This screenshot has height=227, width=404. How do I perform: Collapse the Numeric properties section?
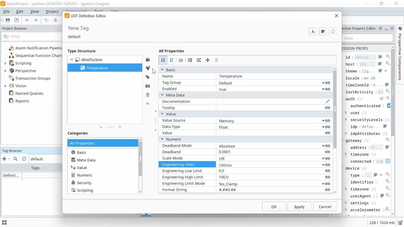(162, 139)
